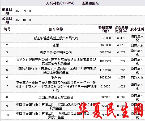Click the title 万兴科技(300624) 流通股股东
The width and height of the screenshot is (145, 121).
coord(72,3)
